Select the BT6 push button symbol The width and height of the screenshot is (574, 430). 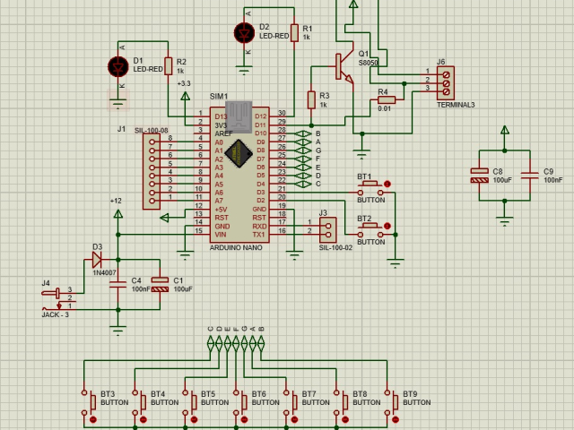click(239, 402)
